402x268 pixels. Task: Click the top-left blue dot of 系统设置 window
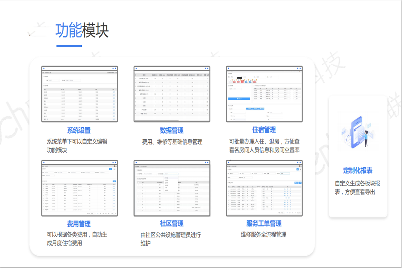coord(44,68)
